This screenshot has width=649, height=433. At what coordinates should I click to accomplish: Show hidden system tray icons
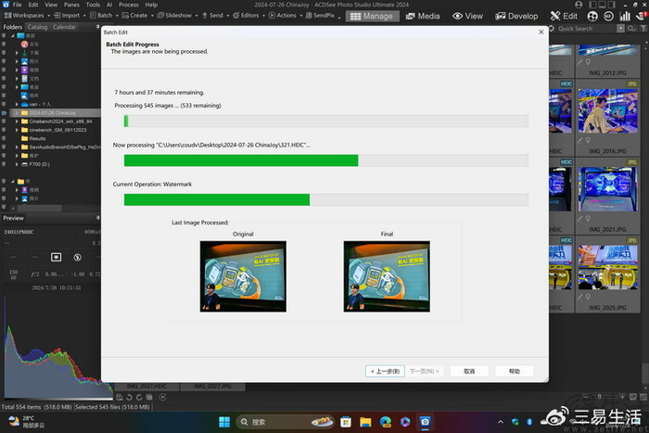501,422
